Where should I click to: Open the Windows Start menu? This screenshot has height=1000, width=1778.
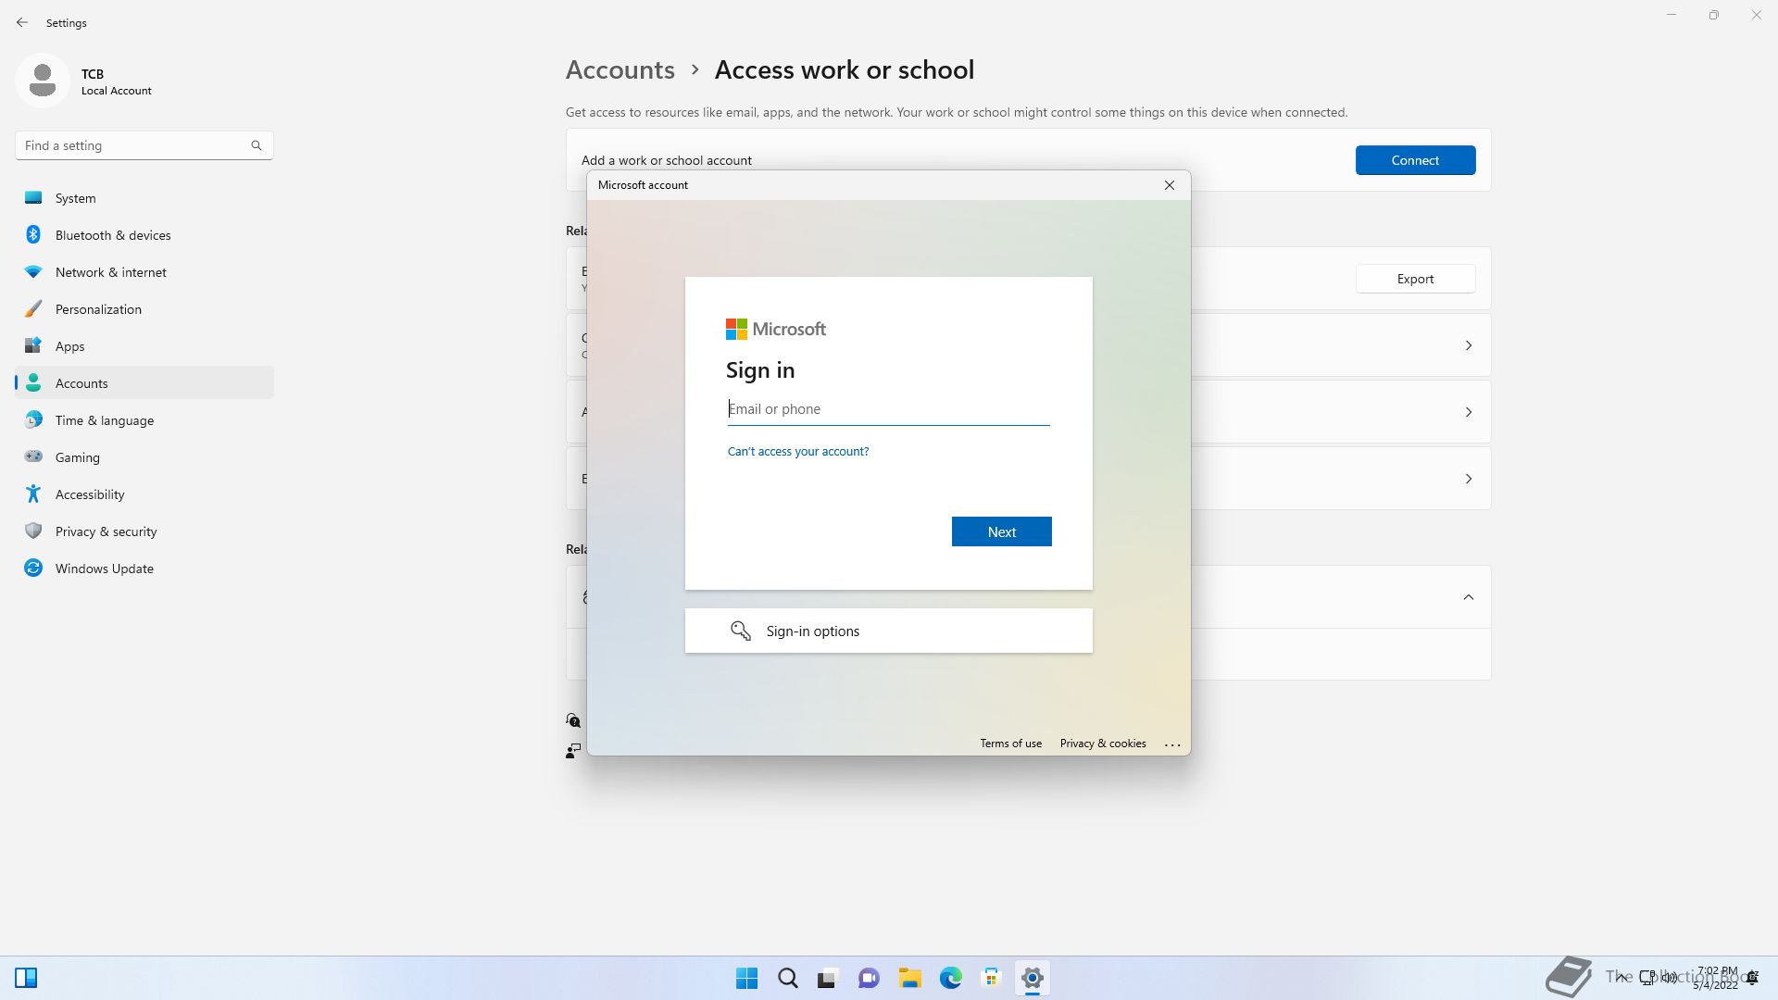pyautogui.click(x=746, y=978)
